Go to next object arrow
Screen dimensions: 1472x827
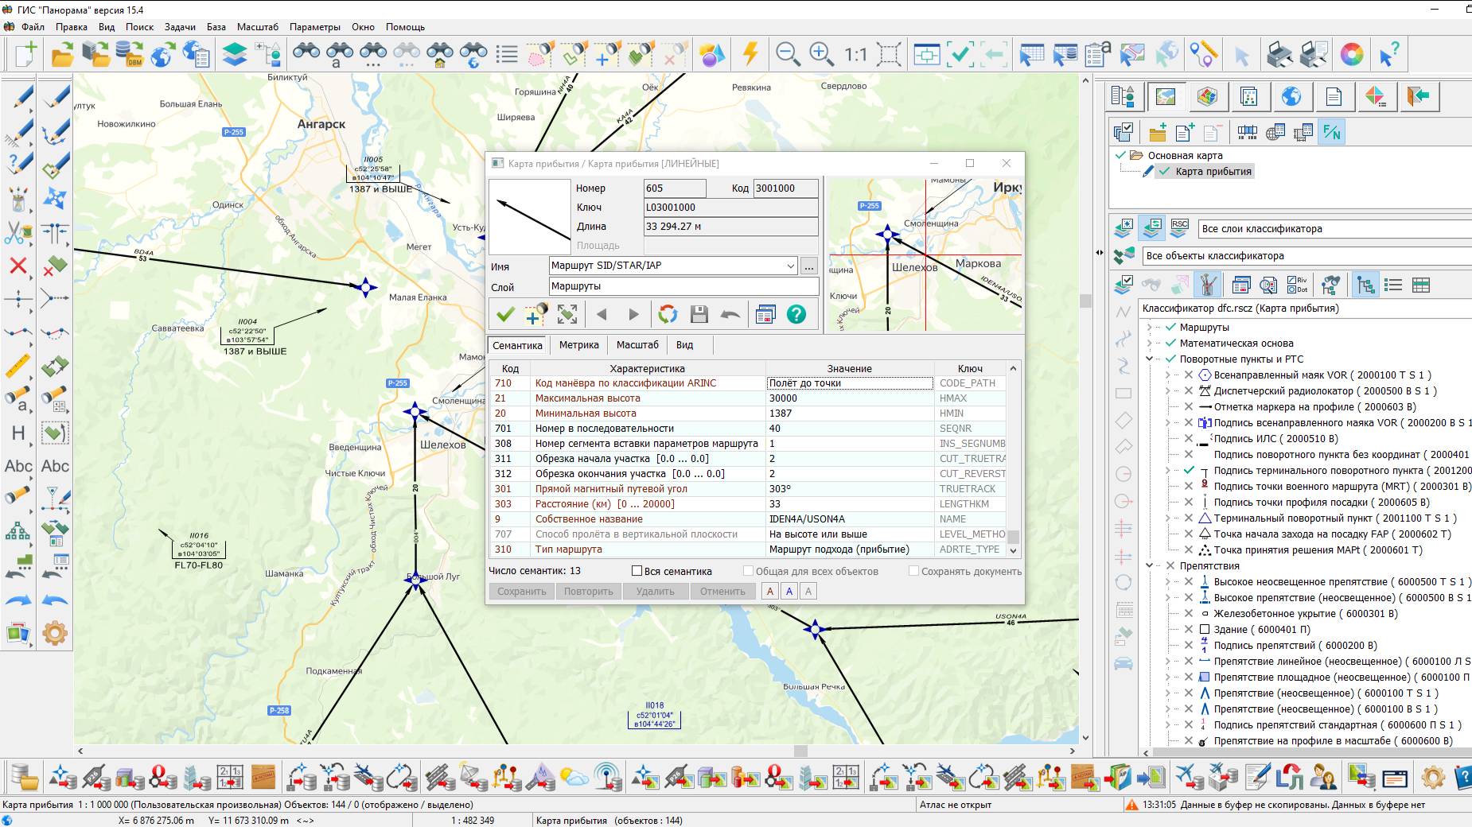(x=633, y=315)
